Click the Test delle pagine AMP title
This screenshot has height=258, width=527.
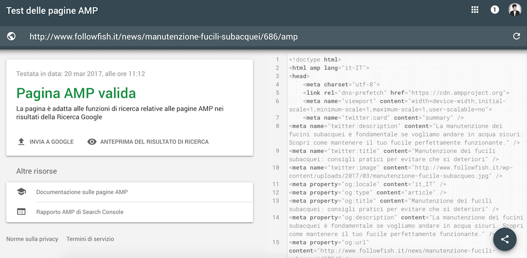point(51,10)
